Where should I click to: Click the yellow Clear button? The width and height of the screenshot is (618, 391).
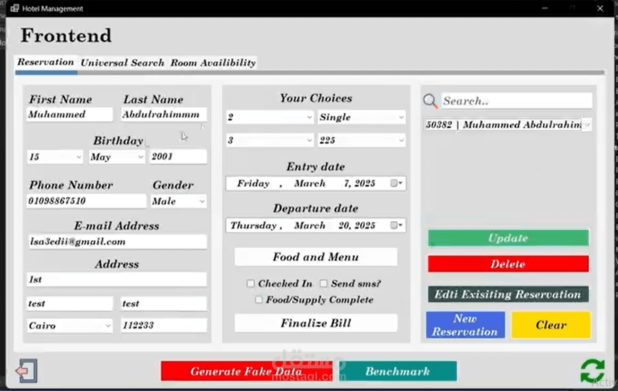(551, 325)
